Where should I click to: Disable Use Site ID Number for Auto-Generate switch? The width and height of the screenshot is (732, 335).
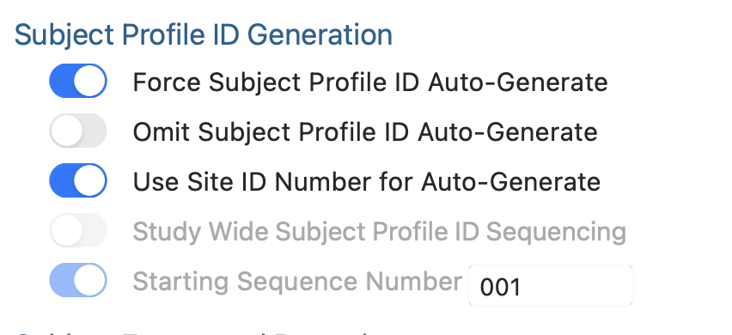click(x=78, y=180)
